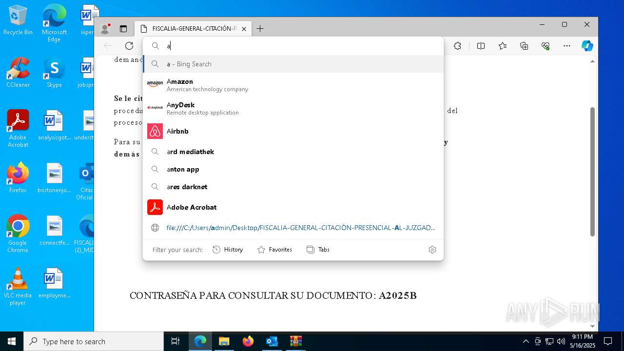Click the browser back arrow
Screen dimensions: 624x351
click(x=108, y=46)
